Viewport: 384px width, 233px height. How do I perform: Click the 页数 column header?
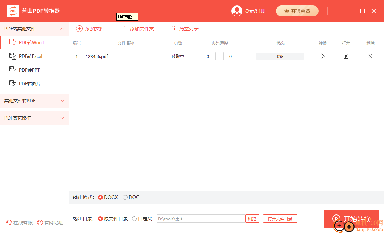point(178,43)
